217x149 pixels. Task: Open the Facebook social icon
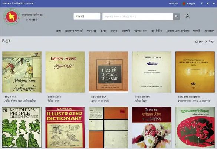pyautogui.click(x=202, y=3)
